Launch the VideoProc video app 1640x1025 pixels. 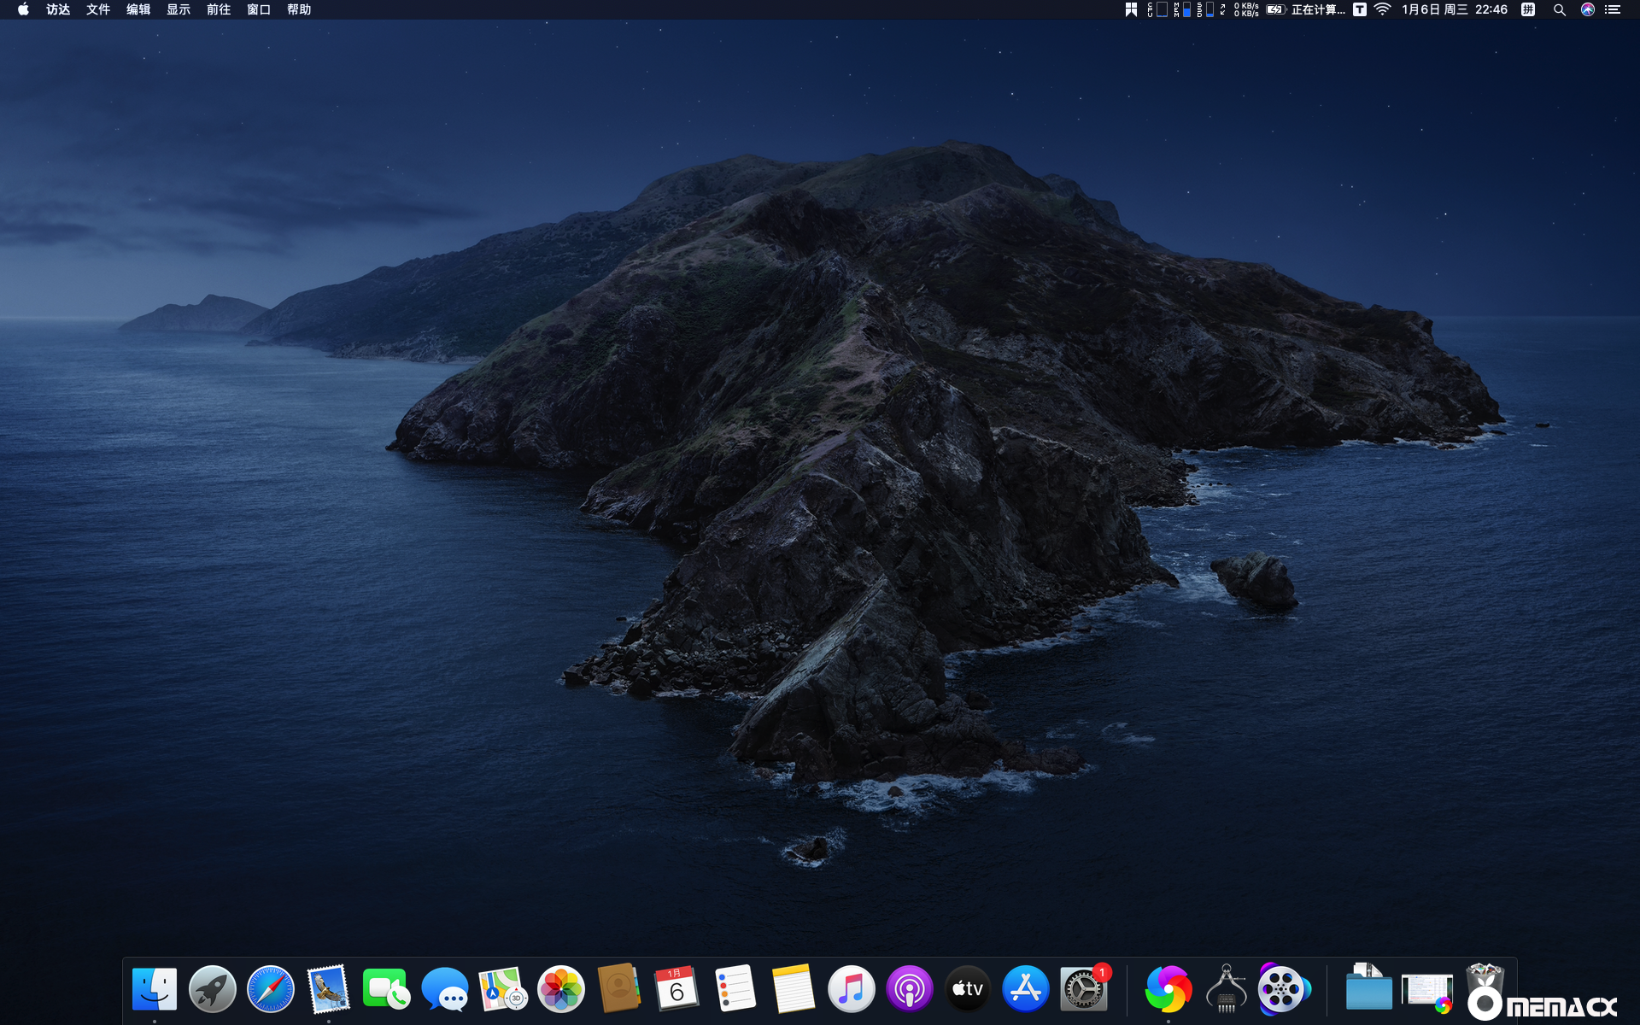(1284, 988)
